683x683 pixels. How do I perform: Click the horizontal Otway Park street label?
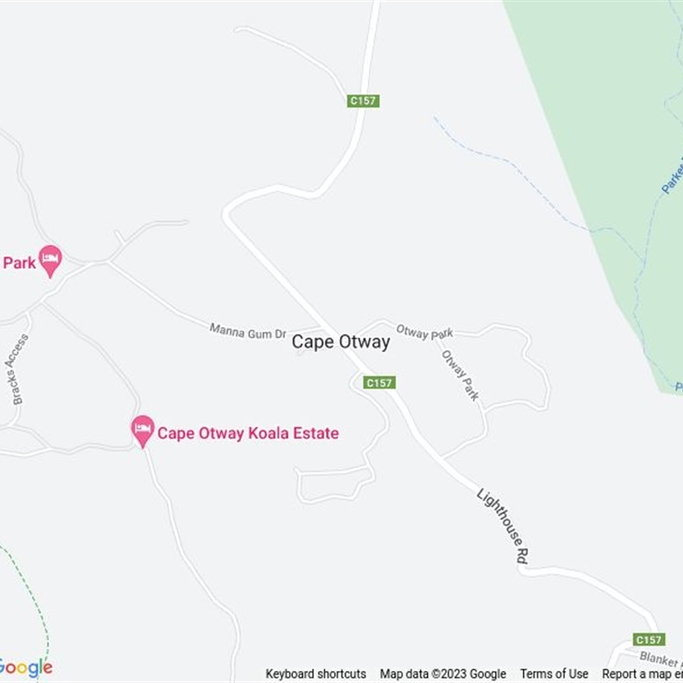tap(424, 332)
